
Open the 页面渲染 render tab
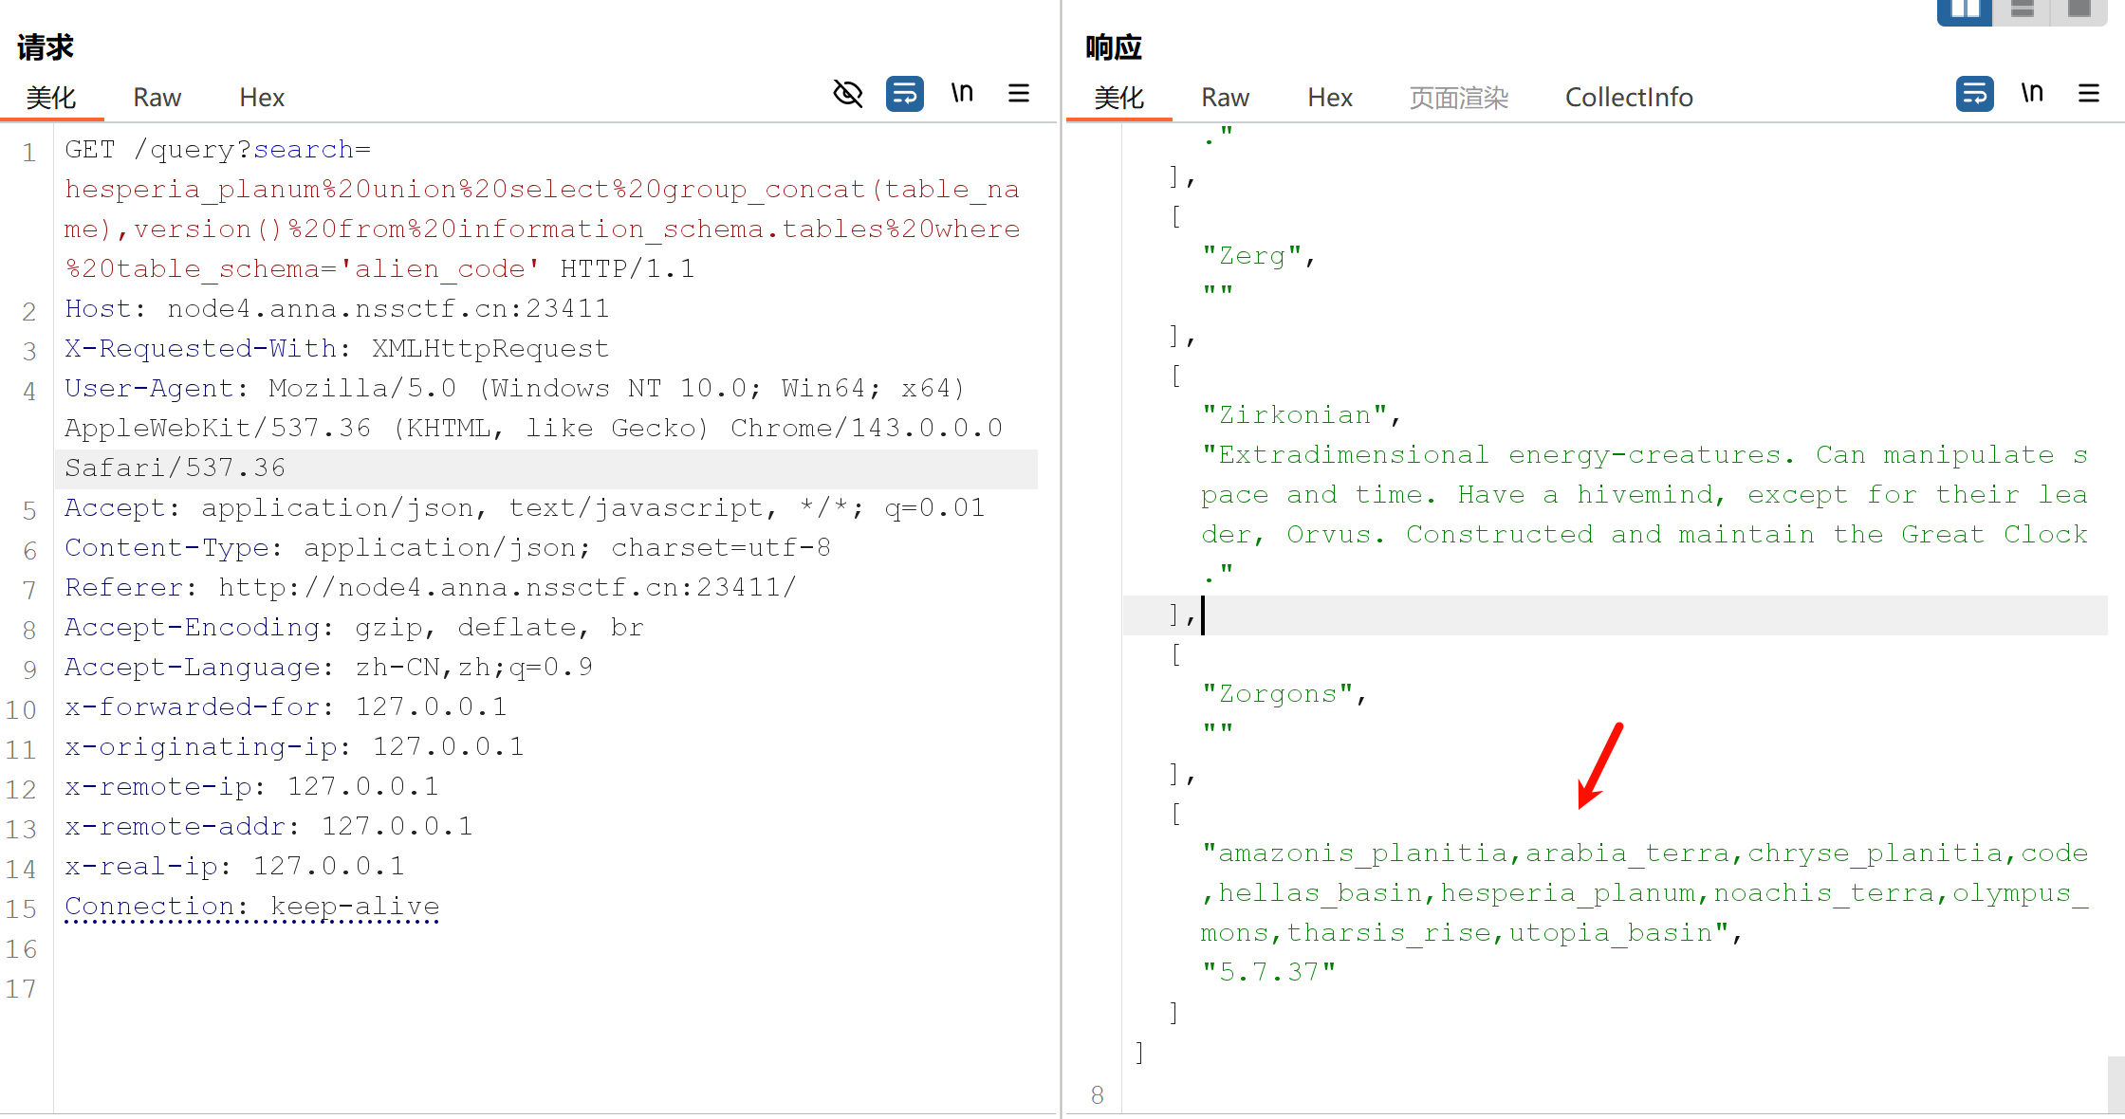tap(1458, 98)
